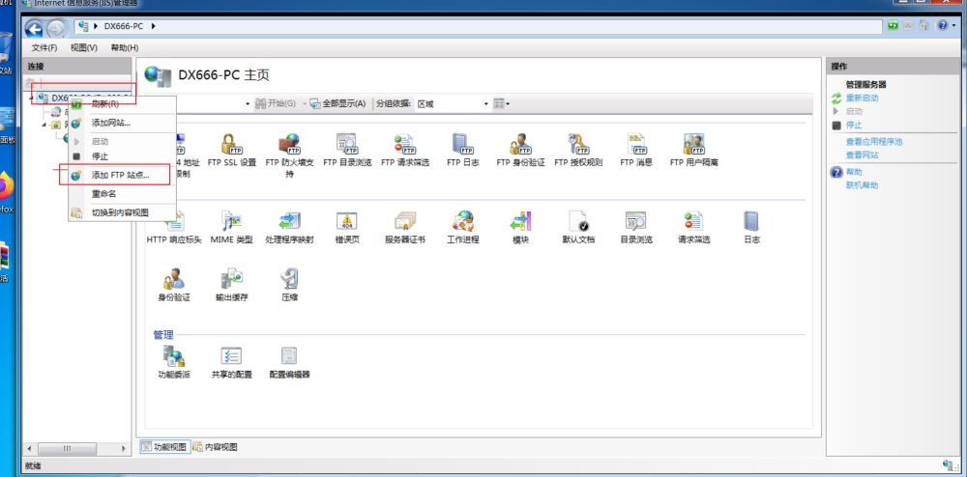Open the FTP 日志 feature
Image resolution: width=967 pixels, height=477 pixels.
(x=462, y=151)
